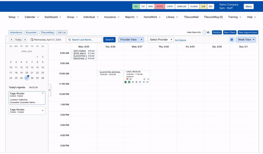
Task: Open the Reports menu
Action: pos(131,17)
